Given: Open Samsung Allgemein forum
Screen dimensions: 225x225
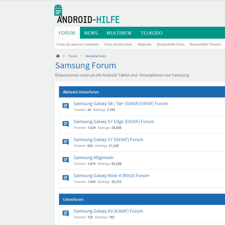Looking at the screenshot, I should [93, 157].
